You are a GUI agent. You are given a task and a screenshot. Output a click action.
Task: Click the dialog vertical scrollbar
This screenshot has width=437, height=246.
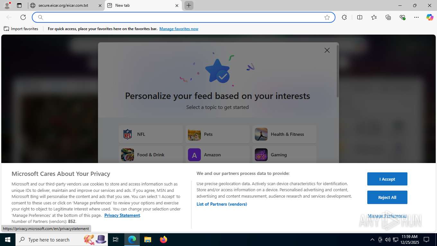(337, 71)
